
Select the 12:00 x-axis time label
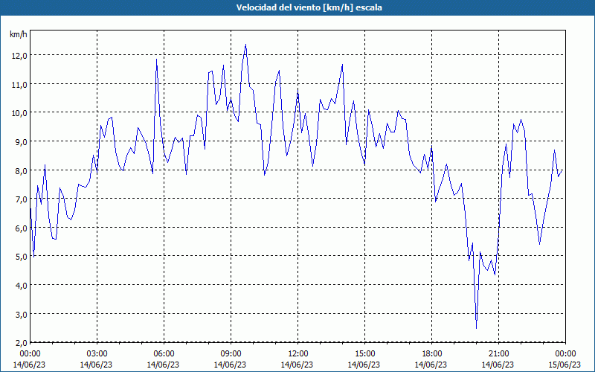pyautogui.click(x=297, y=354)
